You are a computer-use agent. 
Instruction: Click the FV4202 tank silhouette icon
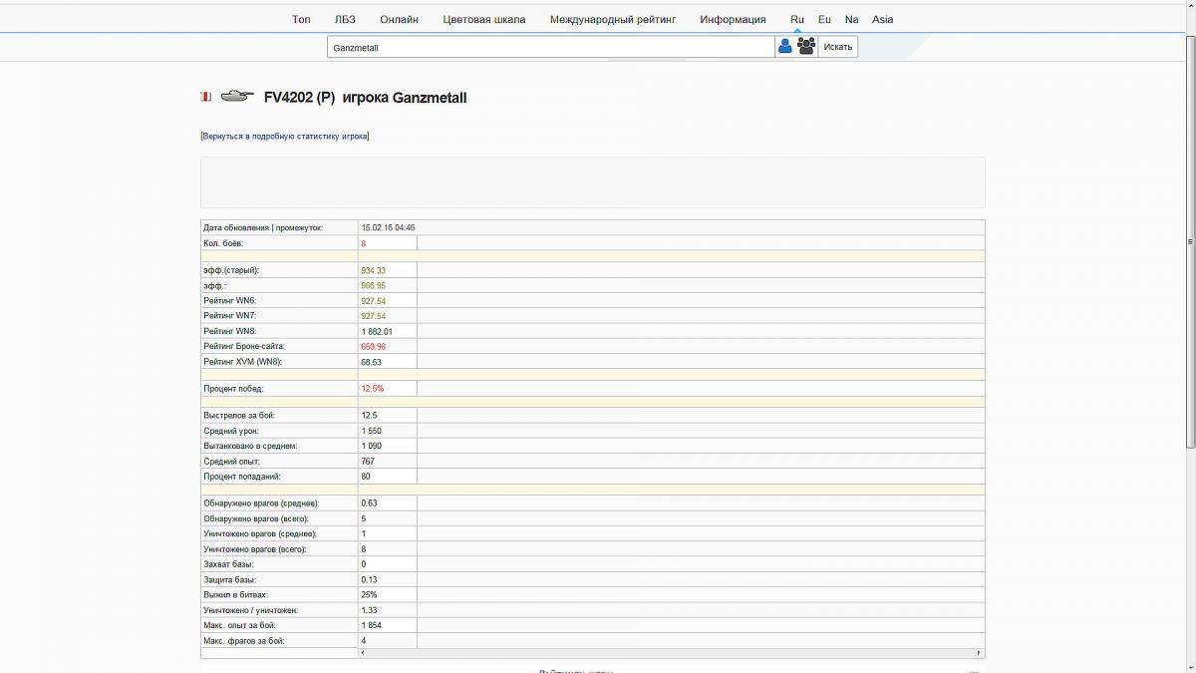click(236, 97)
